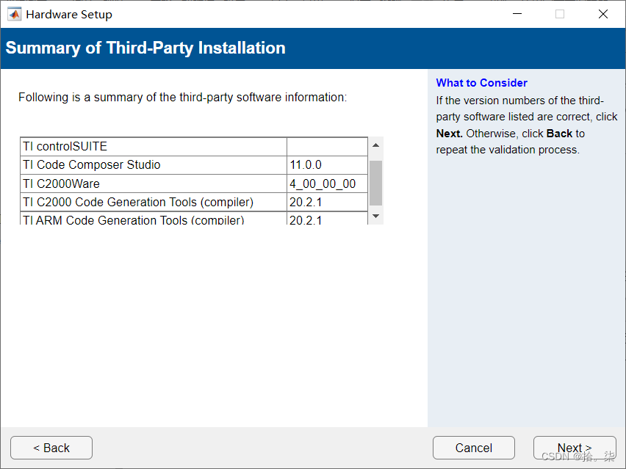Click the table scrollbar down arrow

375,217
